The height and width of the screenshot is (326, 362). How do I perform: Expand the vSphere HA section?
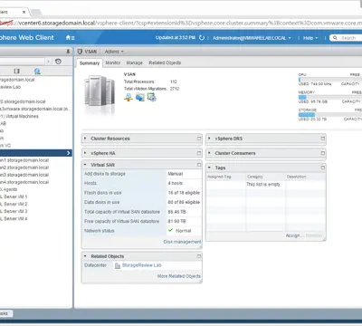[85, 153]
